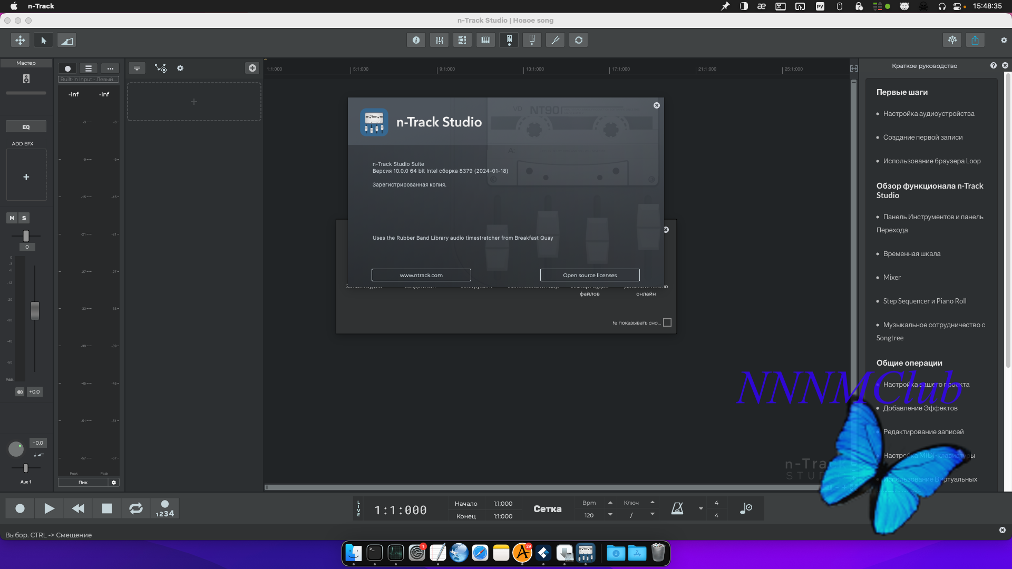Increase BPM with the up arrow

click(610, 503)
